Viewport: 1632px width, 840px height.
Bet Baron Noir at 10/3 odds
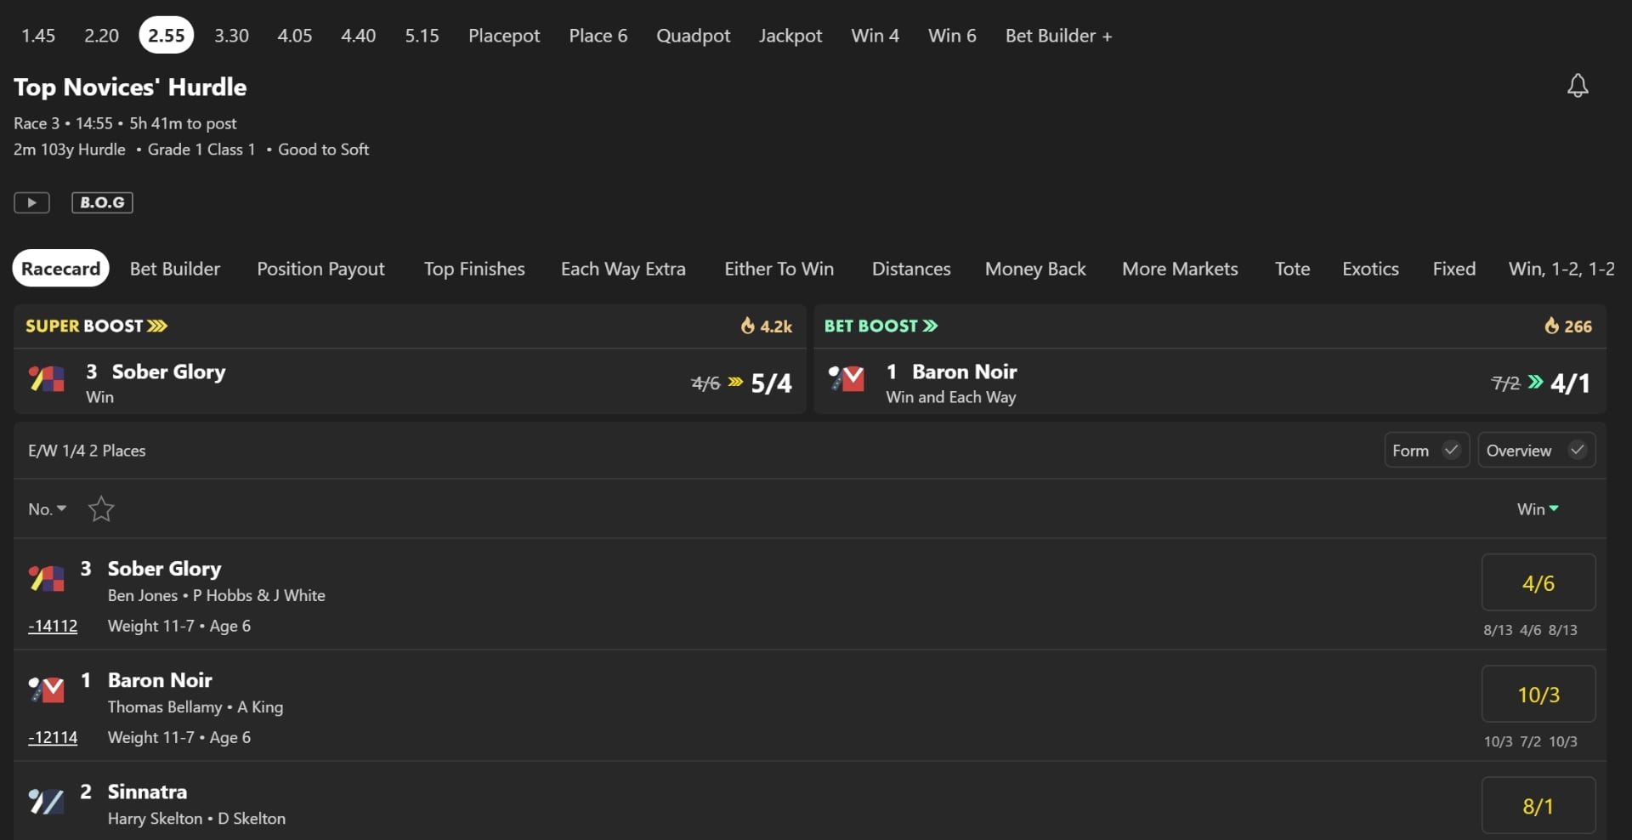[1538, 694]
